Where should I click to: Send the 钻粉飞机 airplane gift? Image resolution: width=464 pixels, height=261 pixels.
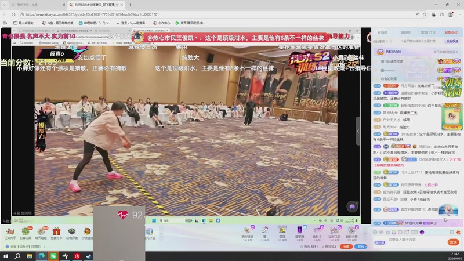coord(335,234)
